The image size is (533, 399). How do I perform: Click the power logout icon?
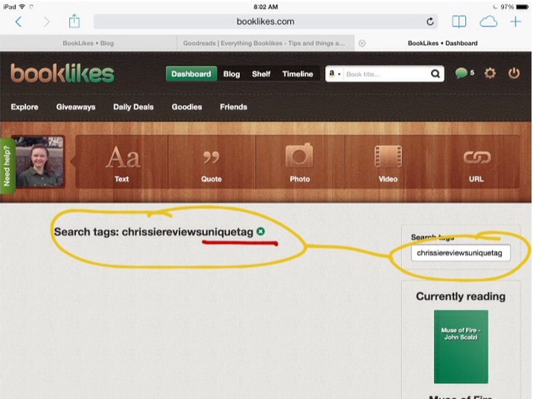[x=514, y=74]
